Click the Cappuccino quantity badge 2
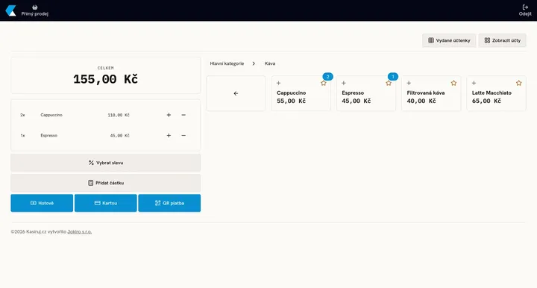 click(327, 77)
